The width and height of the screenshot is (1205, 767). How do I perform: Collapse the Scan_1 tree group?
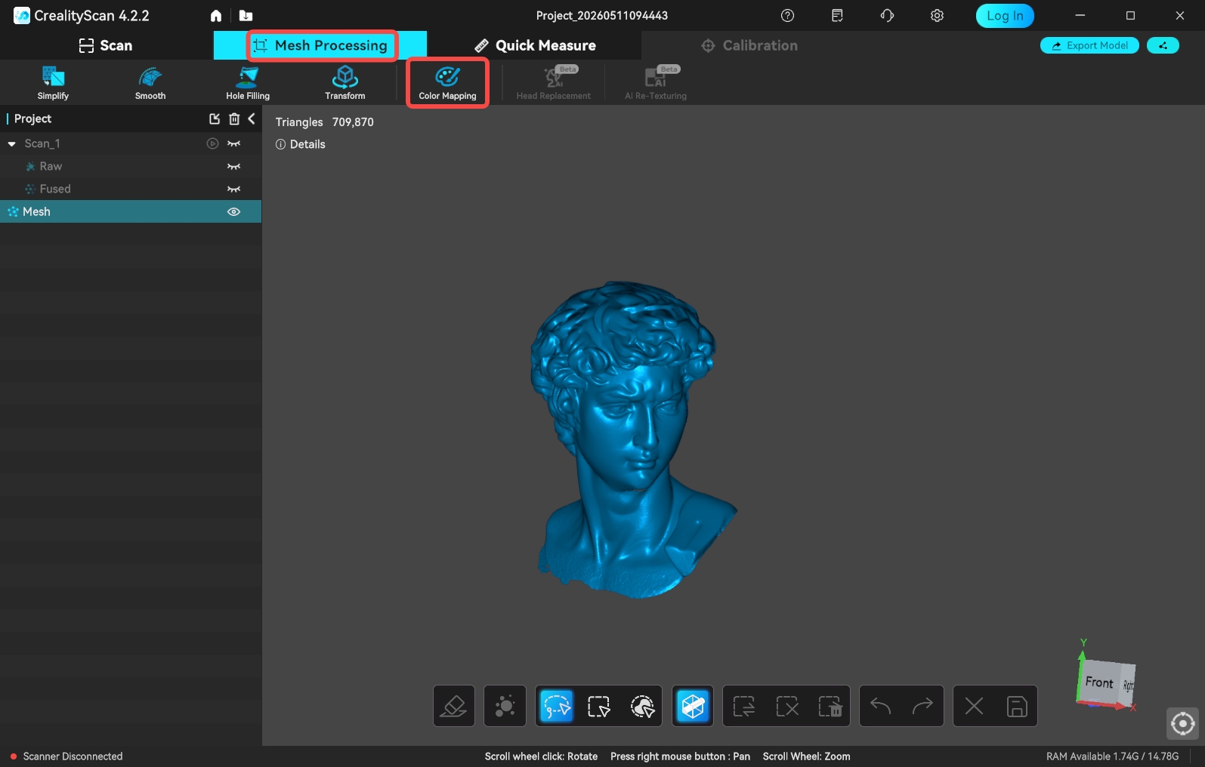pos(12,143)
